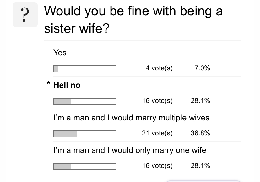Click the only one wife result bar

coord(85,166)
